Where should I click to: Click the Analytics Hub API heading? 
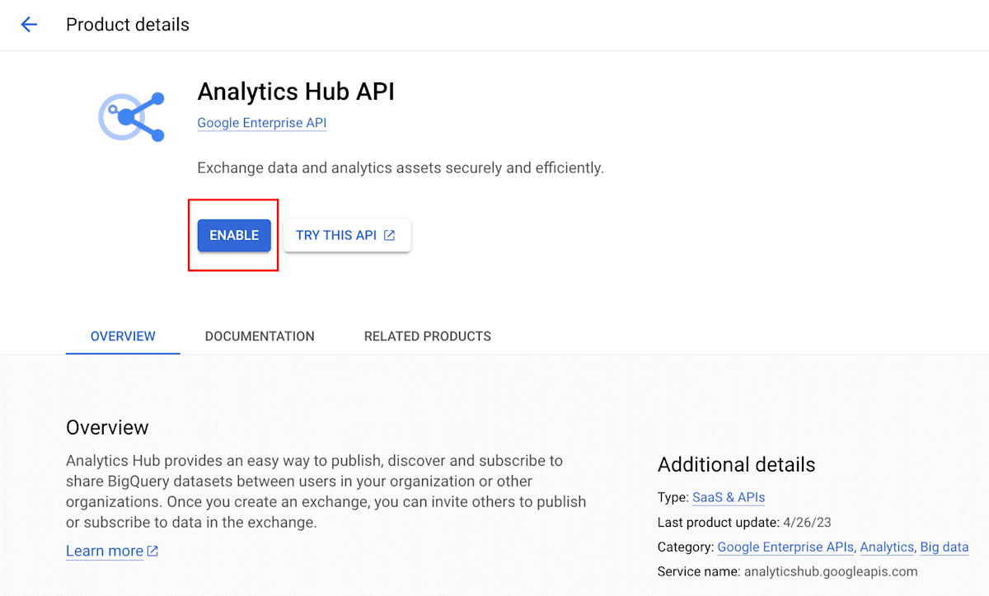(x=296, y=92)
